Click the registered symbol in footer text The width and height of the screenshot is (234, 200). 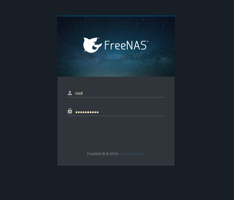[x=104, y=154]
